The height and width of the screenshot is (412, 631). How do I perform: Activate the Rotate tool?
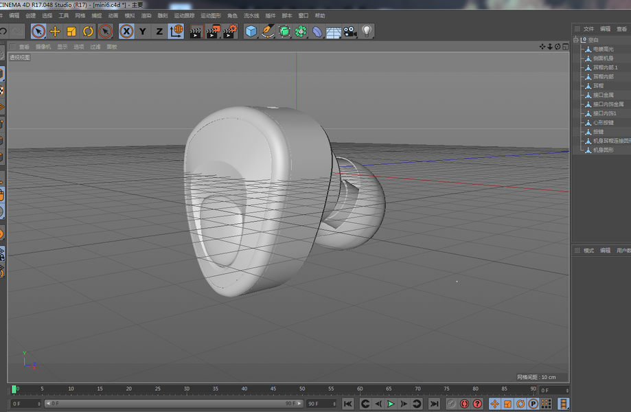click(88, 32)
